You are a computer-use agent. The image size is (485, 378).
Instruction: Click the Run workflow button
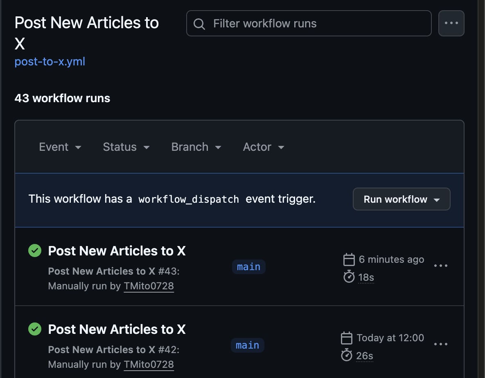coord(402,199)
